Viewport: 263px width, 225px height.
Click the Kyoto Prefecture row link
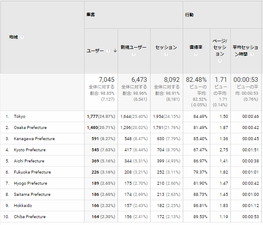click(x=30, y=150)
